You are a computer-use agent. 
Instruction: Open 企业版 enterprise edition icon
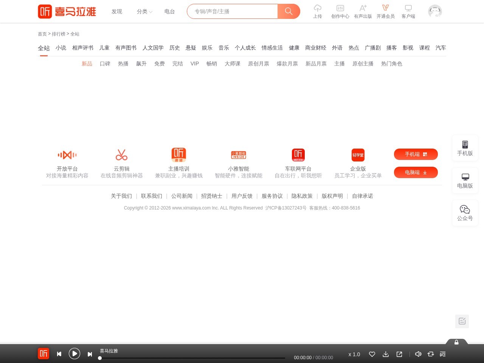(x=358, y=155)
